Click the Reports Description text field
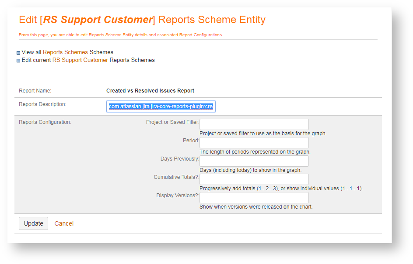The height and width of the screenshot is (264, 413). tap(161, 106)
